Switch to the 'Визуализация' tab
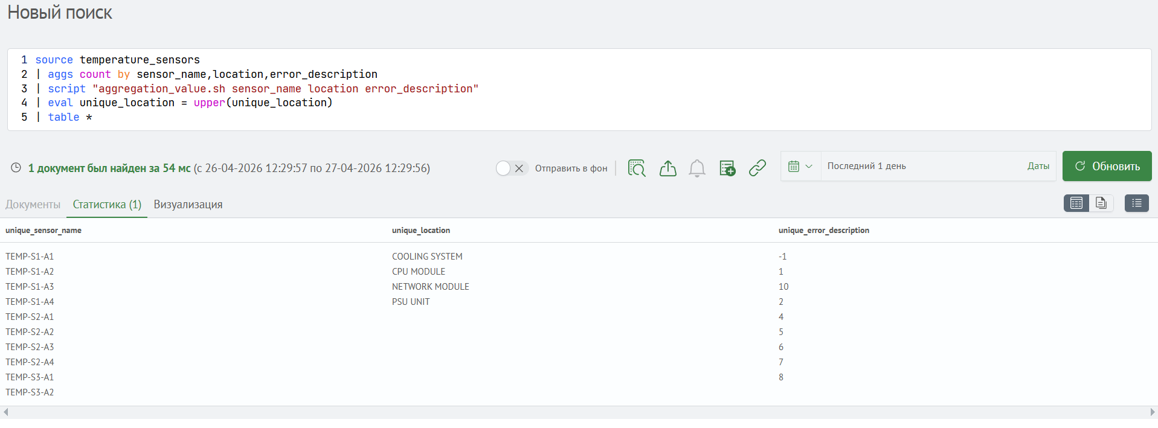 [x=188, y=205]
